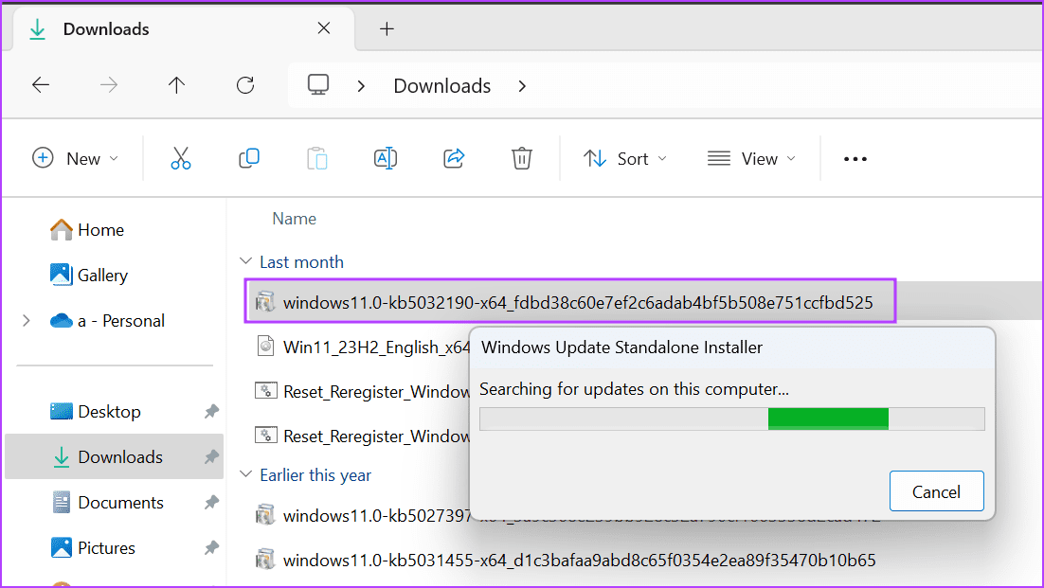Expand chevron after Downloads in address bar
Screen dimensions: 1044x588
[x=522, y=86]
